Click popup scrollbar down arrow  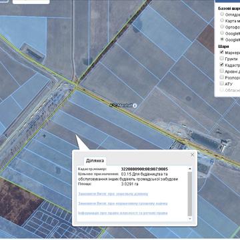click(190, 219)
